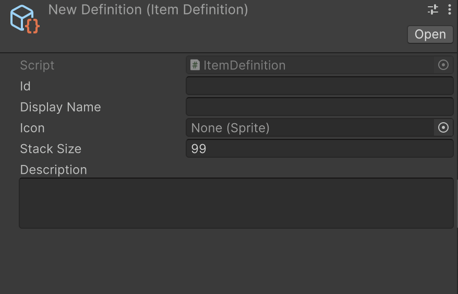Click the Icon property label

32,128
